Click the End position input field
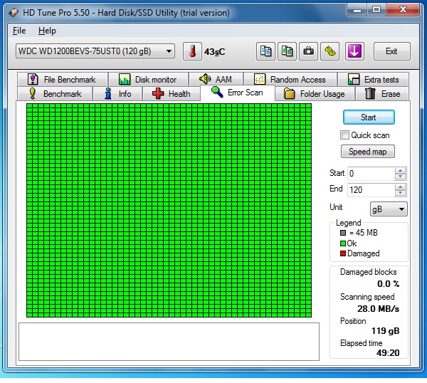427x383 pixels. coord(371,190)
